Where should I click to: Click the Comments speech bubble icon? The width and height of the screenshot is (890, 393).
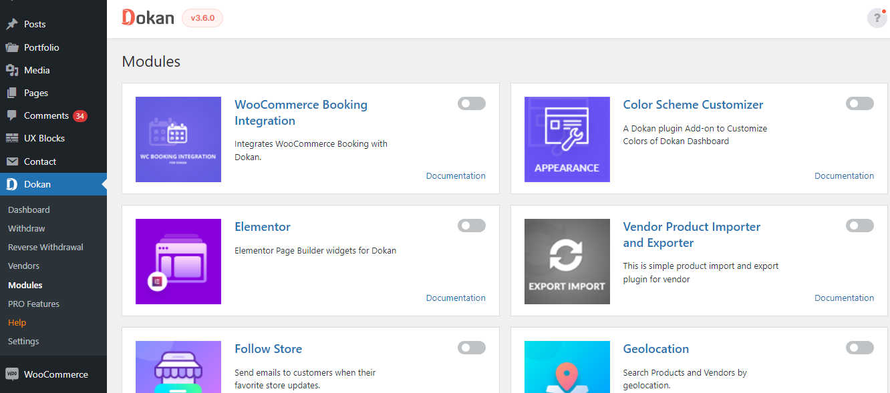tap(12, 115)
